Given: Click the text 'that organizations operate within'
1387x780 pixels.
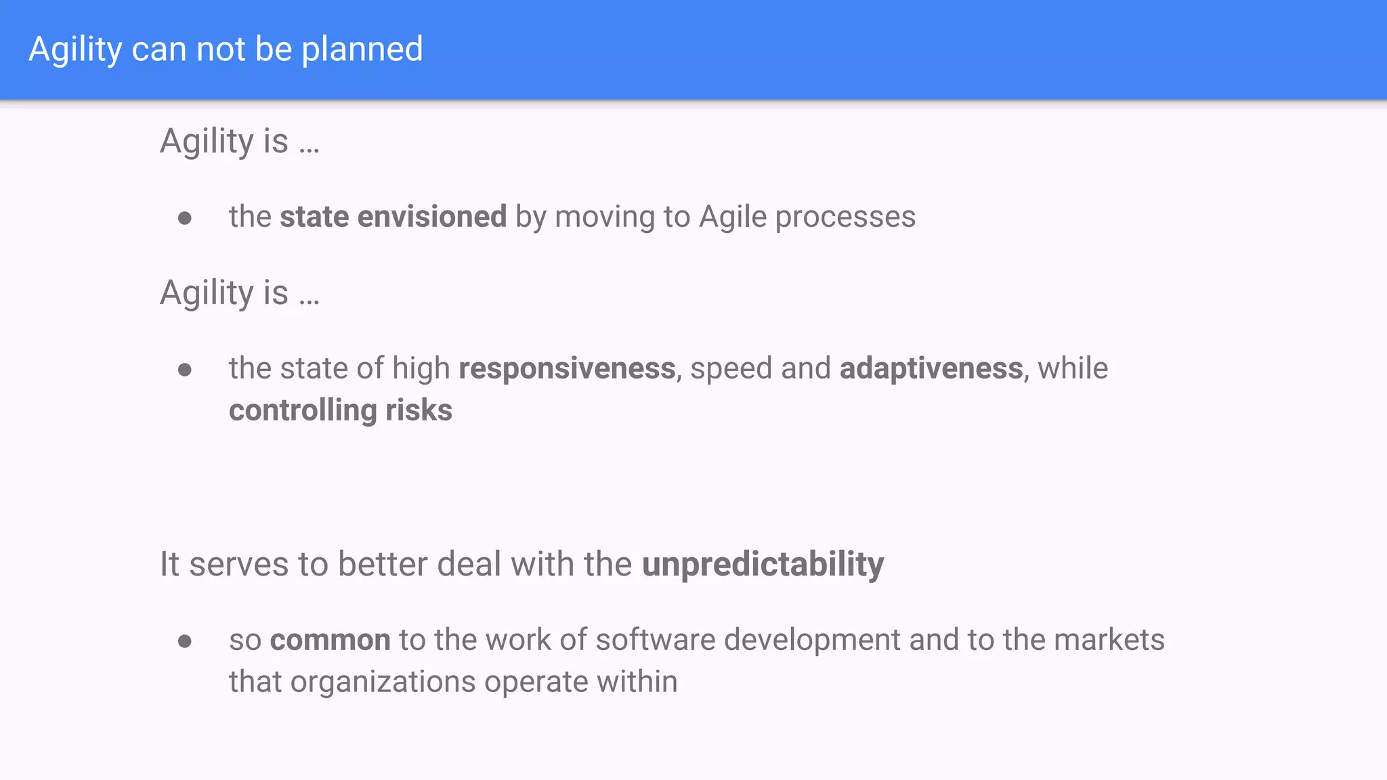Looking at the screenshot, I should pos(453,682).
